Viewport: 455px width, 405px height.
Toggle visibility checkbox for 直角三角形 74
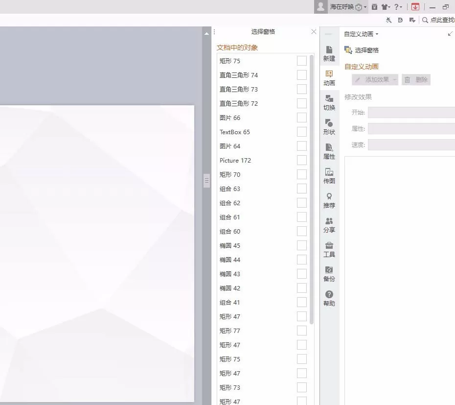(302, 75)
